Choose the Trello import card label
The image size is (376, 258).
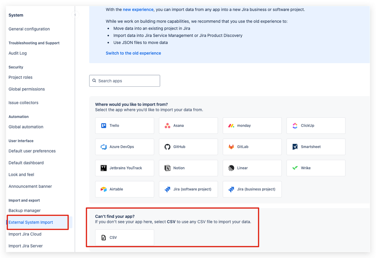pos(114,126)
